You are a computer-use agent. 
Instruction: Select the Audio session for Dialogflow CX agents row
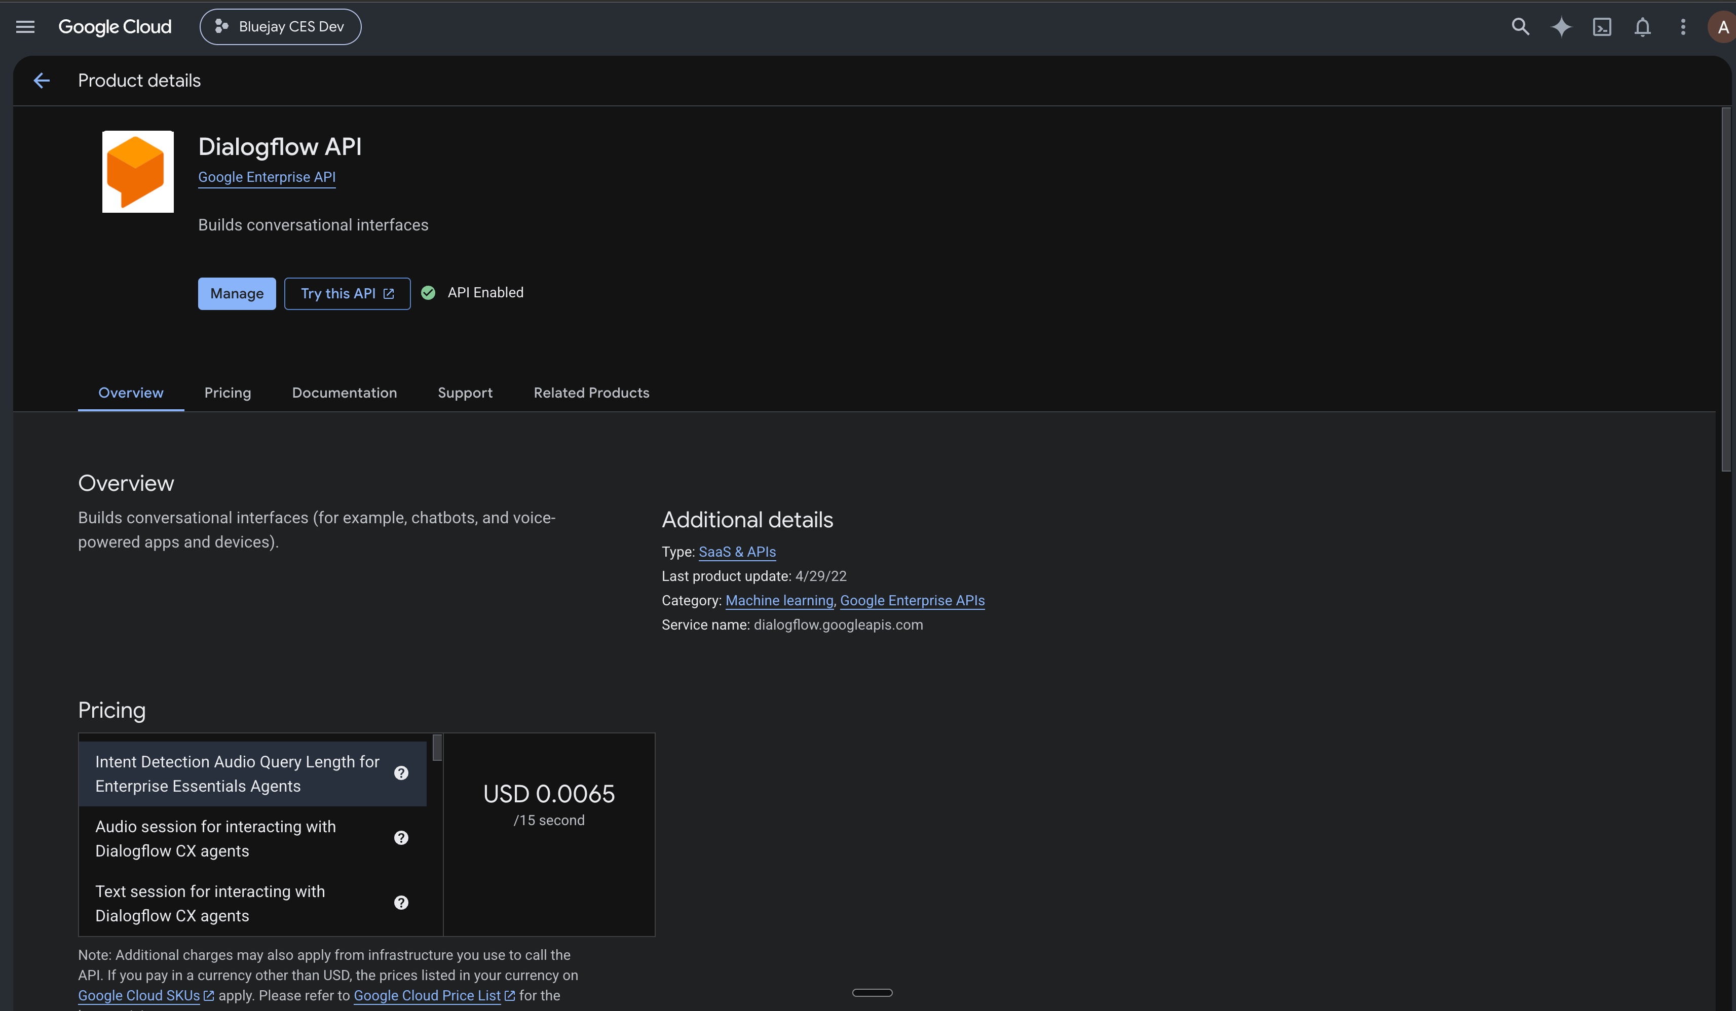253,838
